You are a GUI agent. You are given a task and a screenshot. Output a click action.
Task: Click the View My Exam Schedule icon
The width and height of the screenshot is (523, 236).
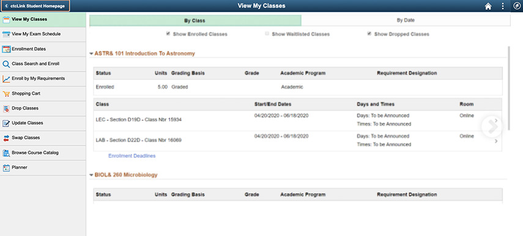point(6,34)
